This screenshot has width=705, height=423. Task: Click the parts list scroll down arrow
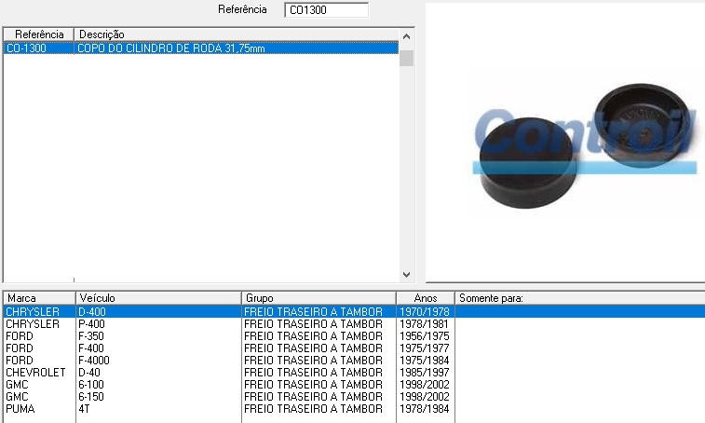(406, 274)
